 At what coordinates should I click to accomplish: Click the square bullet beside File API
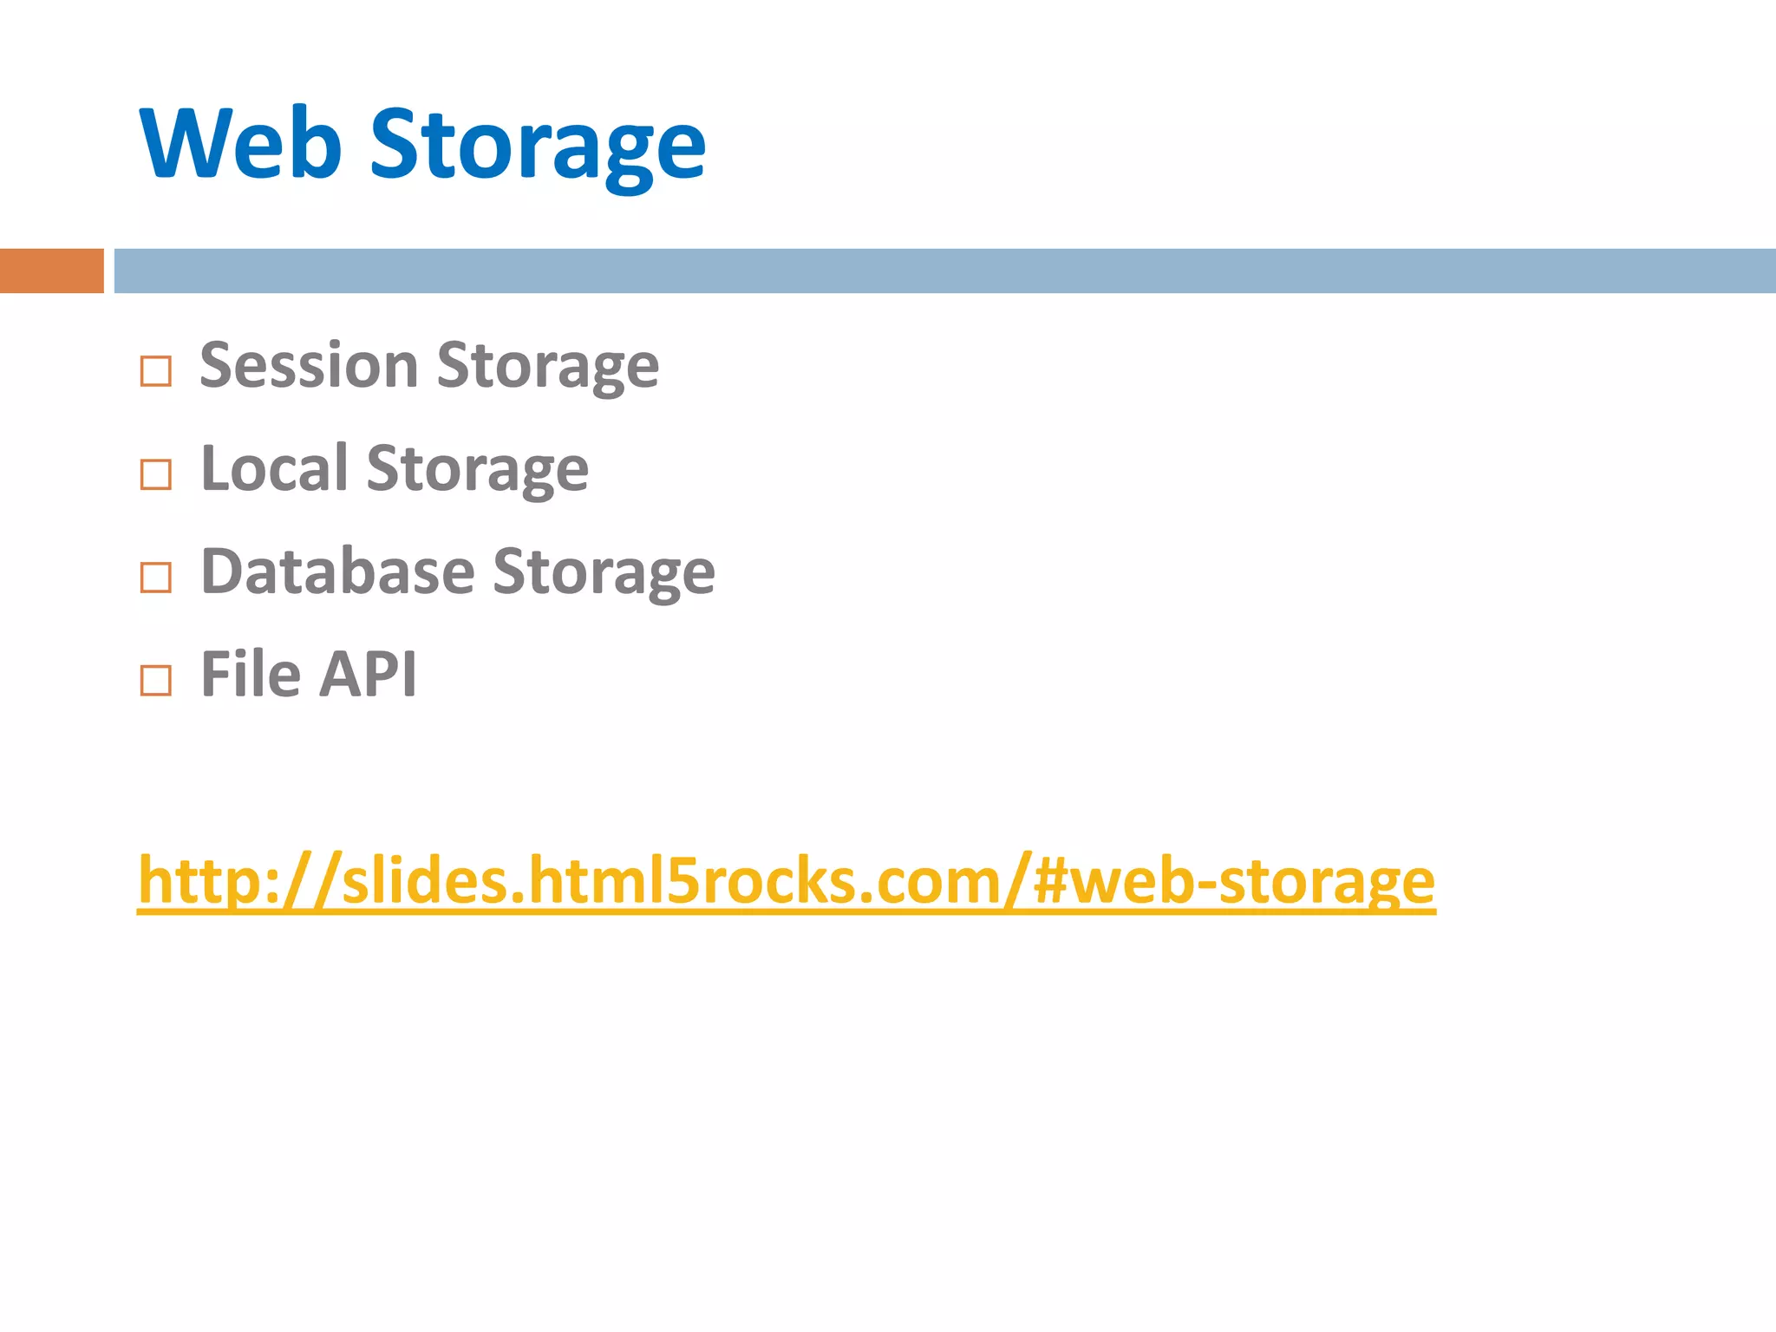tap(156, 681)
